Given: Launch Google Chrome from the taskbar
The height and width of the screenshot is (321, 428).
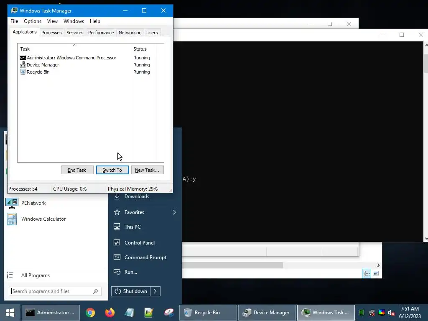Looking at the screenshot, I should tap(90, 313).
